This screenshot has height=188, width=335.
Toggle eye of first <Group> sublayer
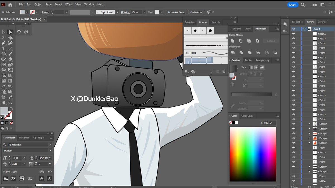click(293, 124)
